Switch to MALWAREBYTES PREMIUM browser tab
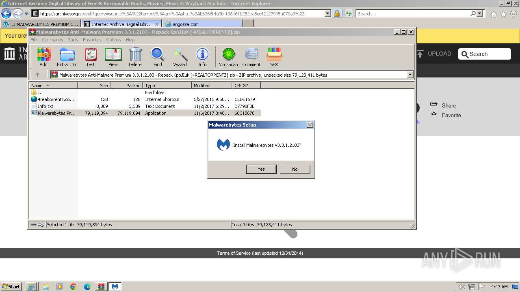Screen dimensions: 520x292 tap(41, 24)
